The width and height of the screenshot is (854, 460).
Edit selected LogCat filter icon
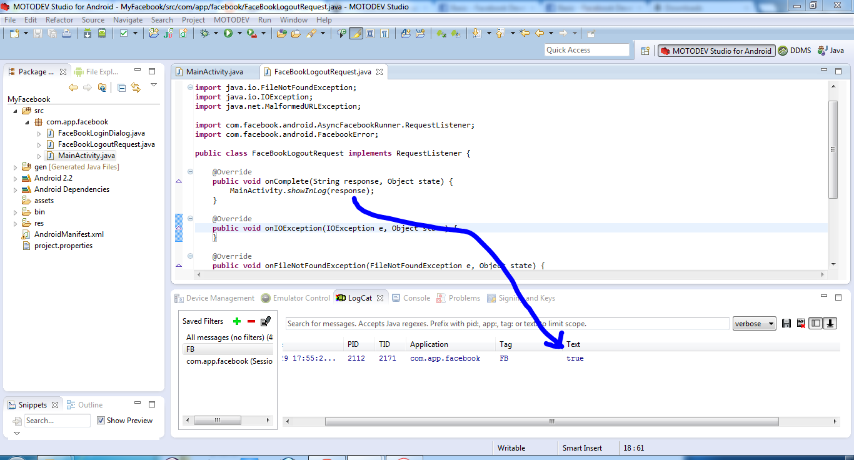(266, 321)
